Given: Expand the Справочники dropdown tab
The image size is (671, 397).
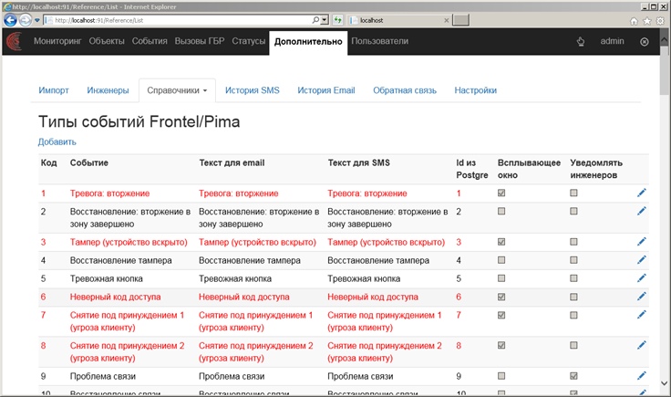Looking at the screenshot, I should pyautogui.click(x=177, y=90).
